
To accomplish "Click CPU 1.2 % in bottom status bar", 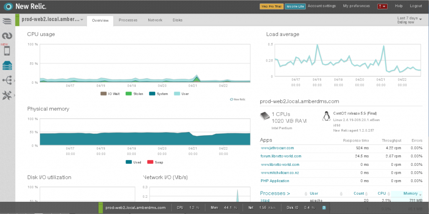I will click(187, 208).
